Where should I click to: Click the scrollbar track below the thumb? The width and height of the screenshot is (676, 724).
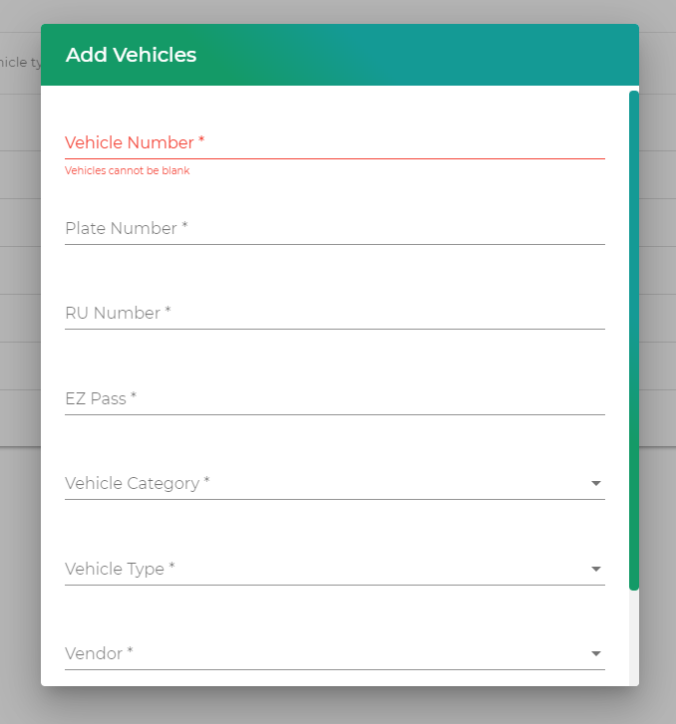click(633, 637)
